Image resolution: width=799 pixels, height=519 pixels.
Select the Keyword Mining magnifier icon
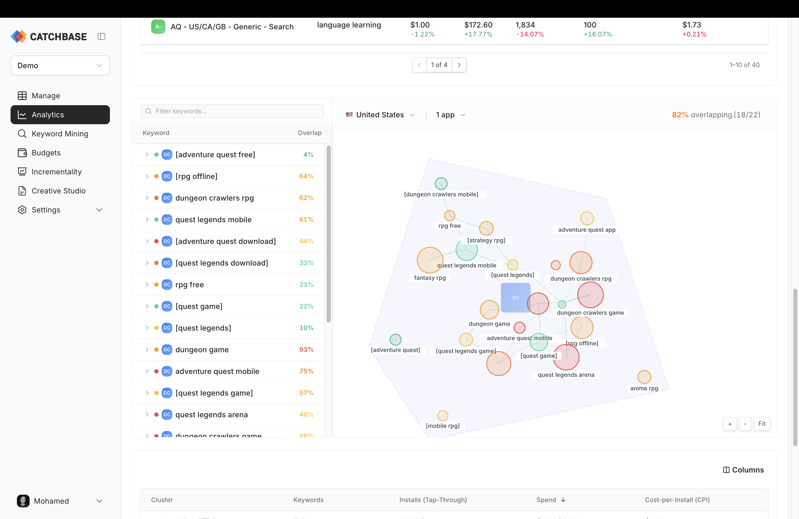(22, 134)
